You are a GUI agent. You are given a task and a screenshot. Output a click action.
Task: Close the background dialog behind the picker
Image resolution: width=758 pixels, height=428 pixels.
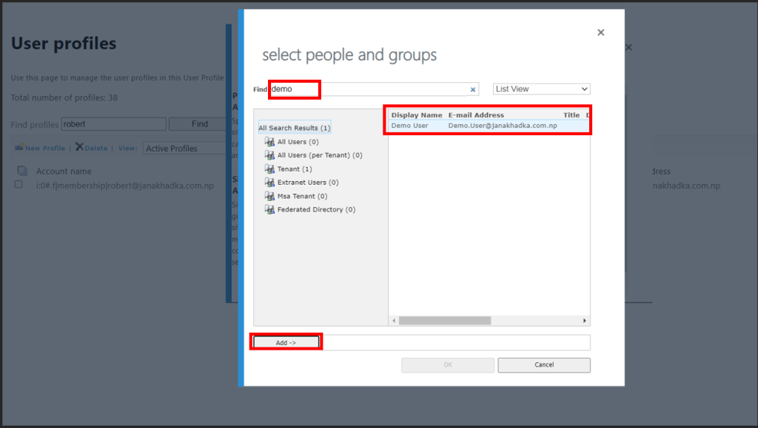[x=628, y=47]
